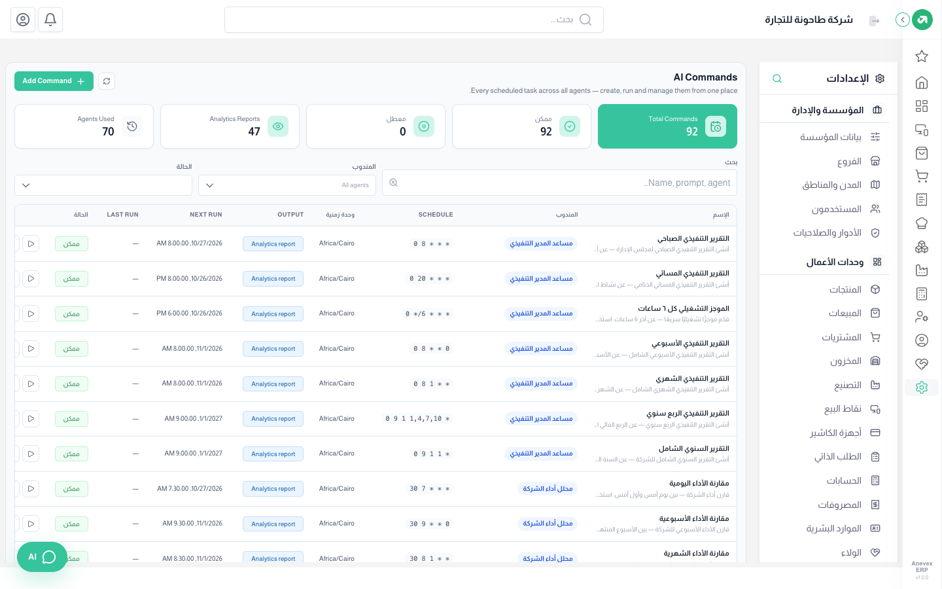Toggle ممكن status of مقارنة الأداء الأسبوعية
The width and height of the screenshot is (942, 589).
pos(71,524)
